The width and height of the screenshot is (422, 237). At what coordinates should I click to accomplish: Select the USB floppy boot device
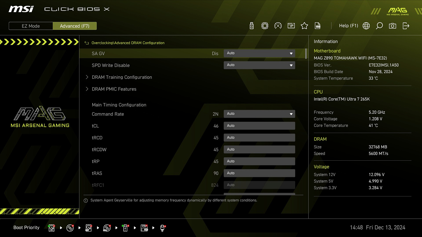[144, 228]
